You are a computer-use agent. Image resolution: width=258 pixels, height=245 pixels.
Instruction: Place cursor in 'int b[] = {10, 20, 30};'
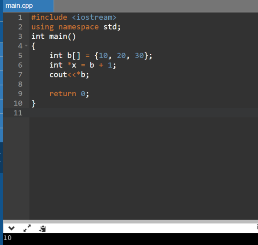tap(101, 56)
